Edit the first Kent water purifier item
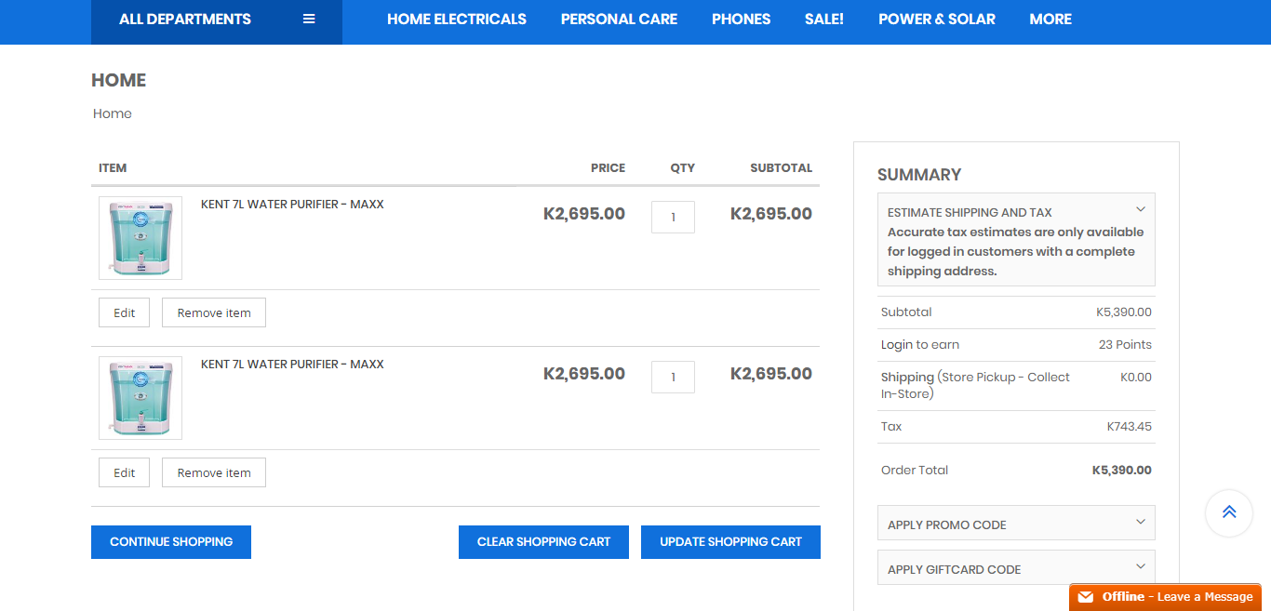Screen dimensions: 1271x611 124,312
